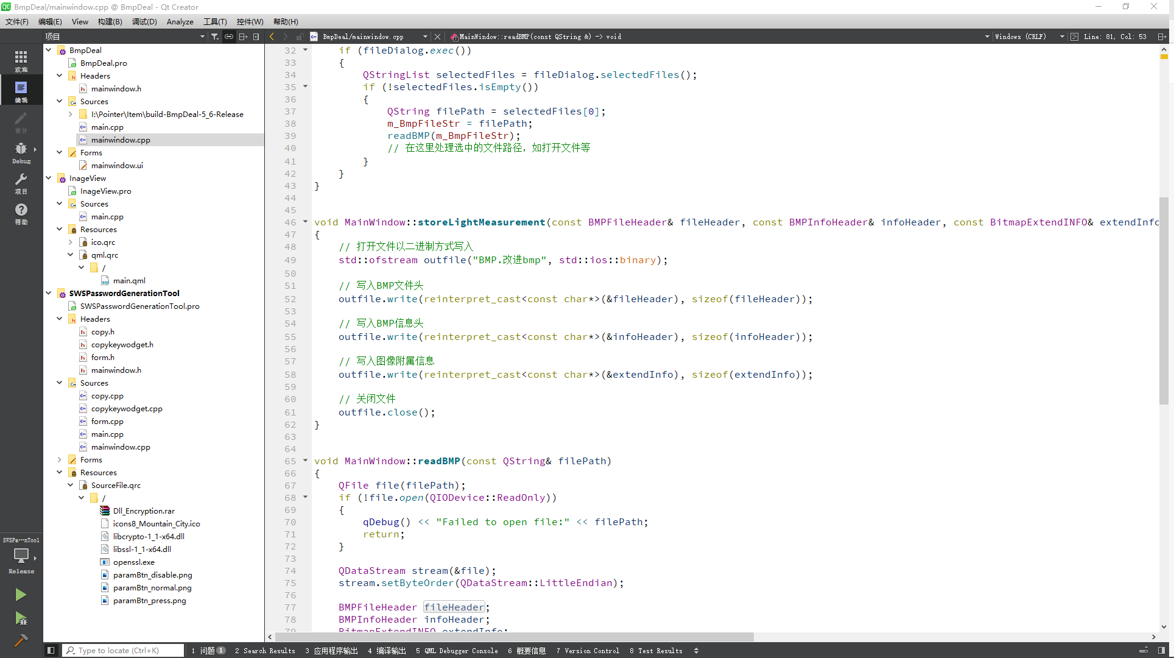Open the View menu

tap(80, 21)
